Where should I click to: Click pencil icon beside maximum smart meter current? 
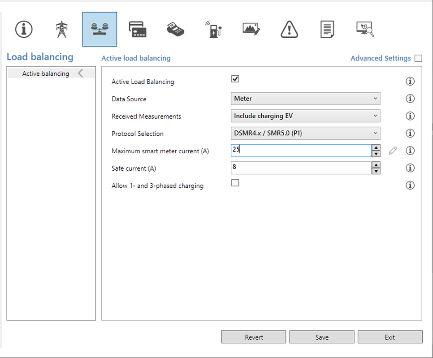pyautogui.click(x=393, y=151)
